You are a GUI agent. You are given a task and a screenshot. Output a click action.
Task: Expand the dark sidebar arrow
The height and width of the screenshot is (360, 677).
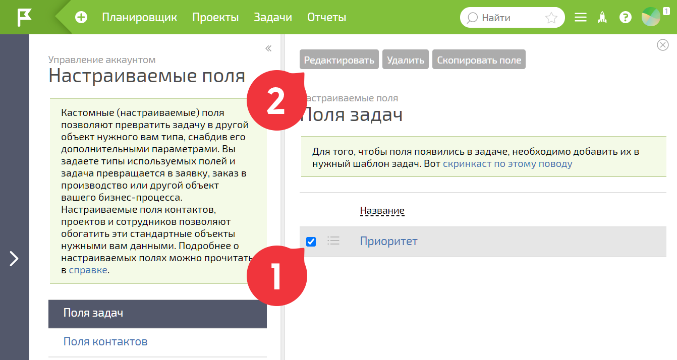[x=14, y=259]
